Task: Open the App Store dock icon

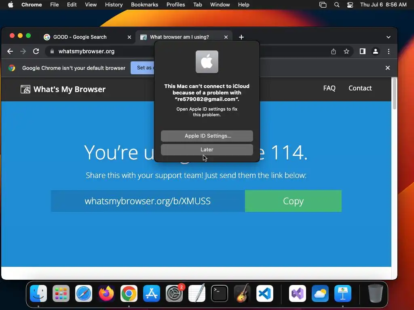Action: tap(152, 293)
